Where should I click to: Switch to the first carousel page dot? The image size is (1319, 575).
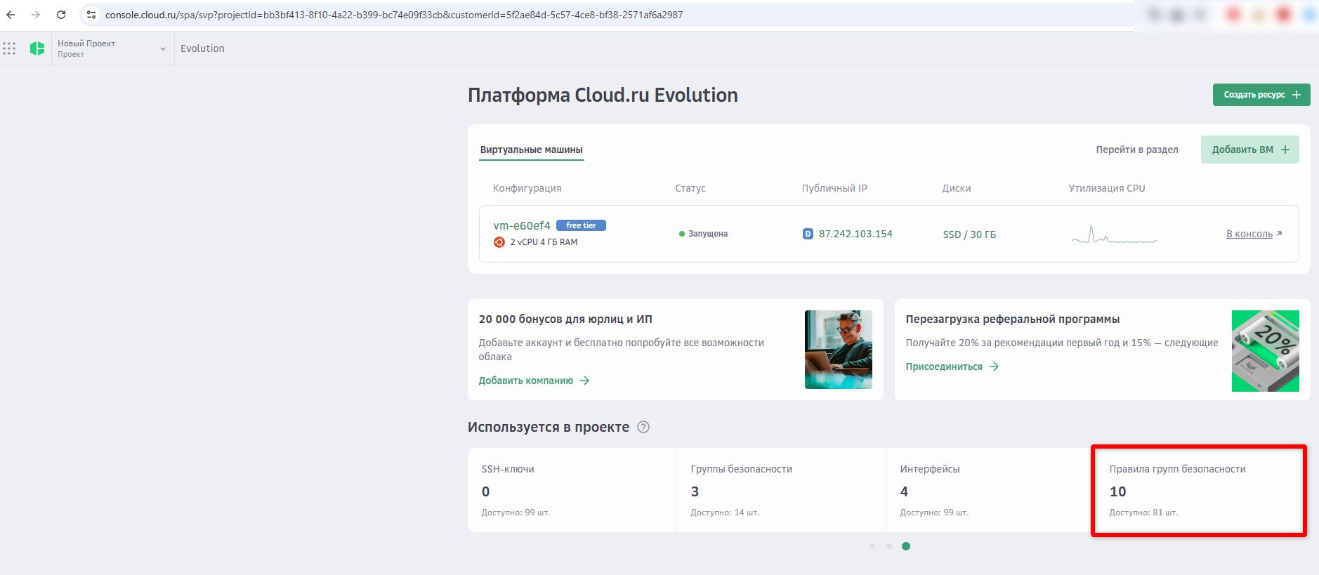[872, 546]
